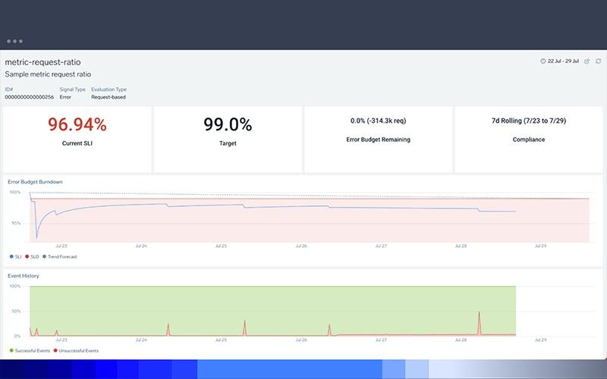Refresh the dashboard with the circular arrows icon
Image resolution: width=607 pixels, height=379 pixels.
[x=598, y=61]
